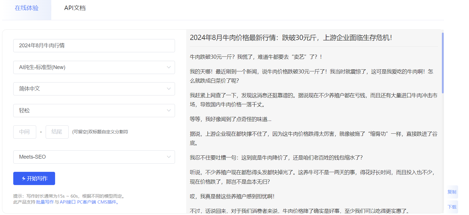Click the 中间 separator input field
The width and height of the screenshot is (469, 215).
point(25,132)
